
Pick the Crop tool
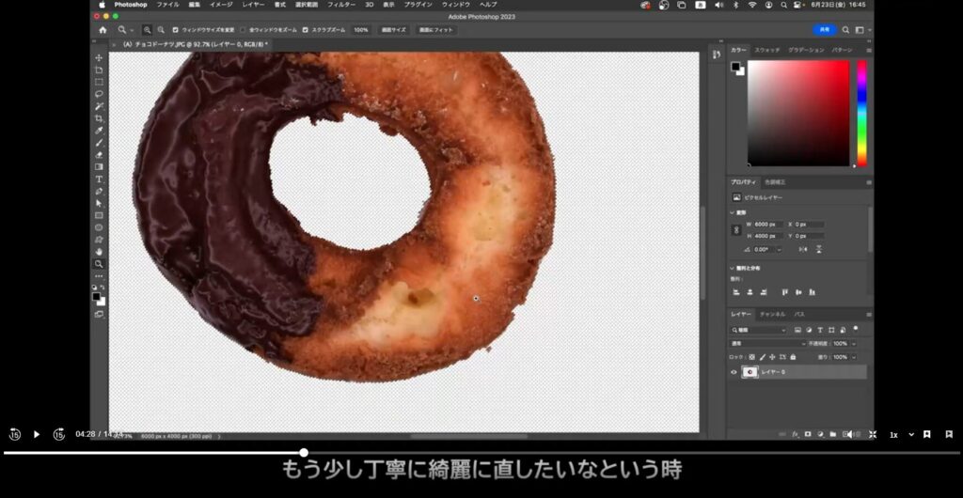99,118
